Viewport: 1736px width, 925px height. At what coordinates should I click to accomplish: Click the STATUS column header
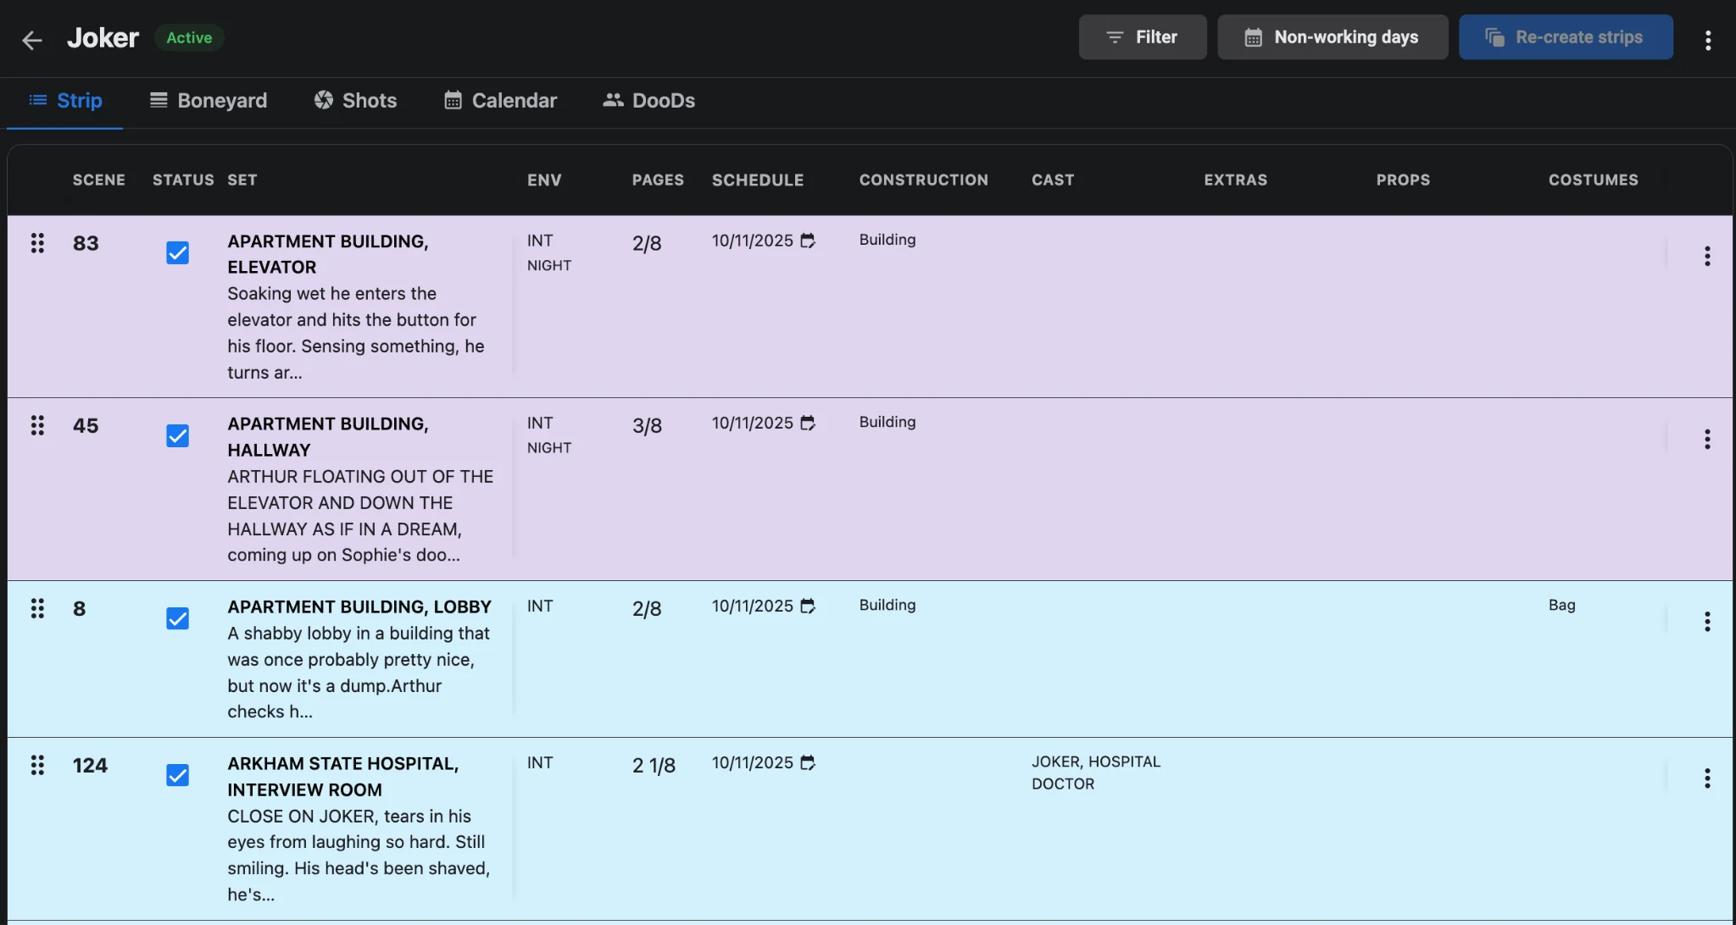click(183, 180)
